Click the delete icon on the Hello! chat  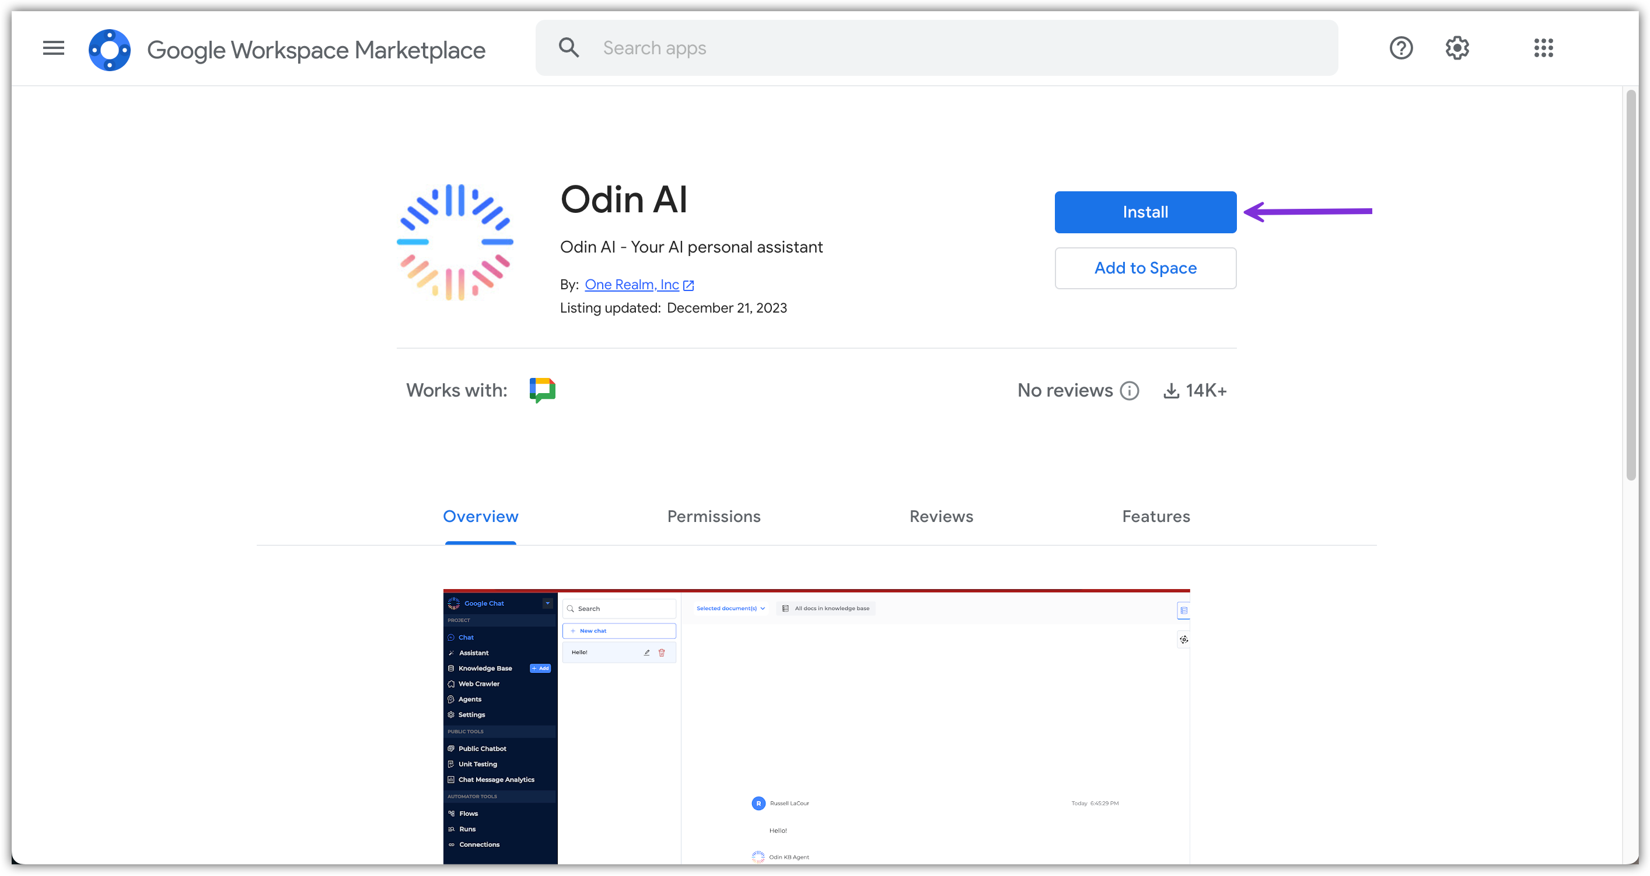(x=662, y=652)
